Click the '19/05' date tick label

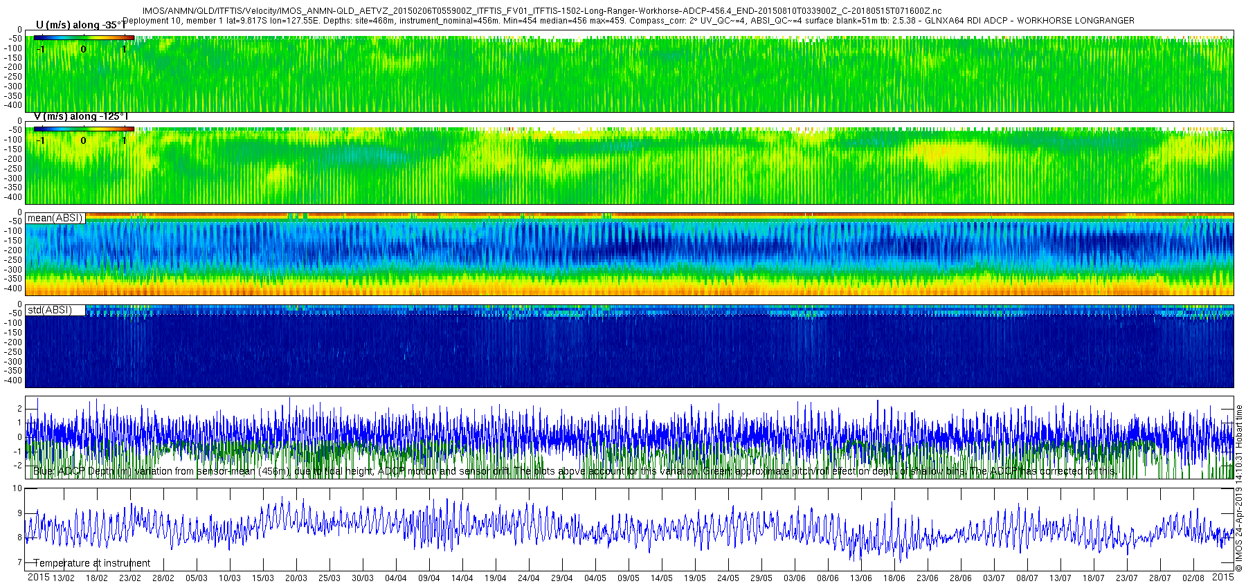pyautogui.click(x=694, y=578)
